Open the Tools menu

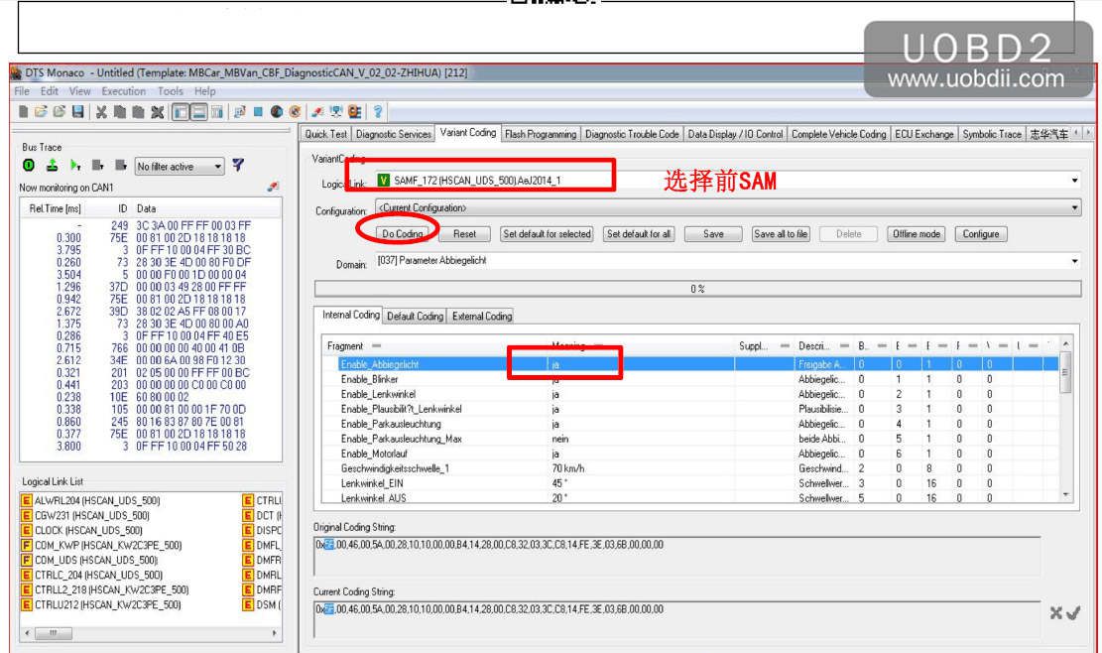(x=170, y=91)
